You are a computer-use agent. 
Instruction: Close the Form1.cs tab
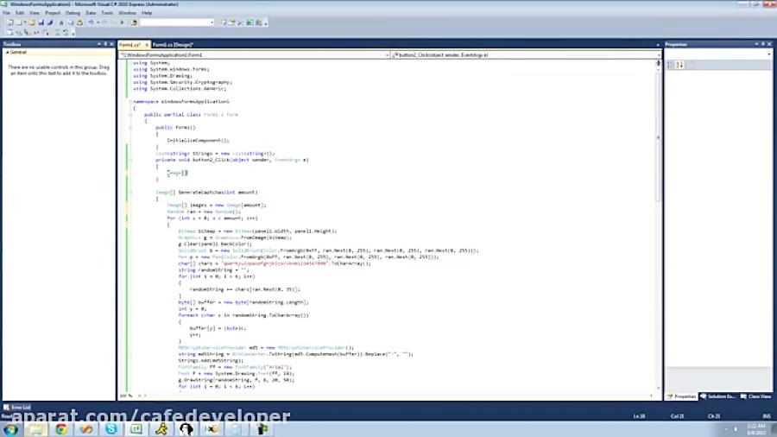click(x=147, y=45)
